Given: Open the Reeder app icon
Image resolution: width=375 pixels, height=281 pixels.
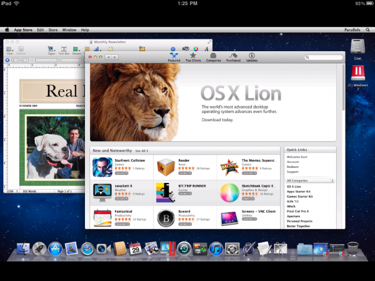Looking at the screenshot, I should click(x=166, y=167).
